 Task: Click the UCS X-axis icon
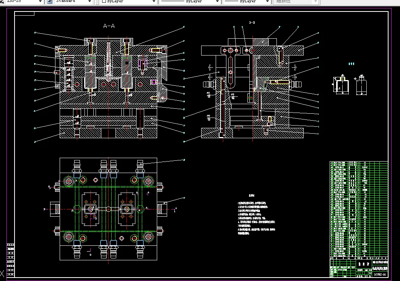tap(2, 274)
